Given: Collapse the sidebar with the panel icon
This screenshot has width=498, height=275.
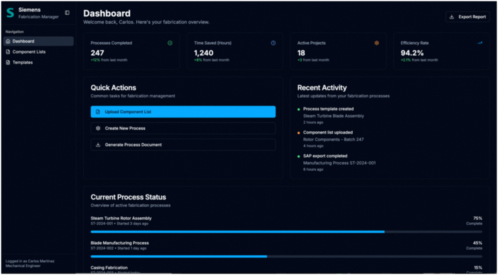Looking at the screenshot, I should (67, 13).
